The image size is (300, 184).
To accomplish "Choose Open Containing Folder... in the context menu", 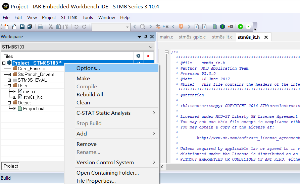I will coord(112,173).
